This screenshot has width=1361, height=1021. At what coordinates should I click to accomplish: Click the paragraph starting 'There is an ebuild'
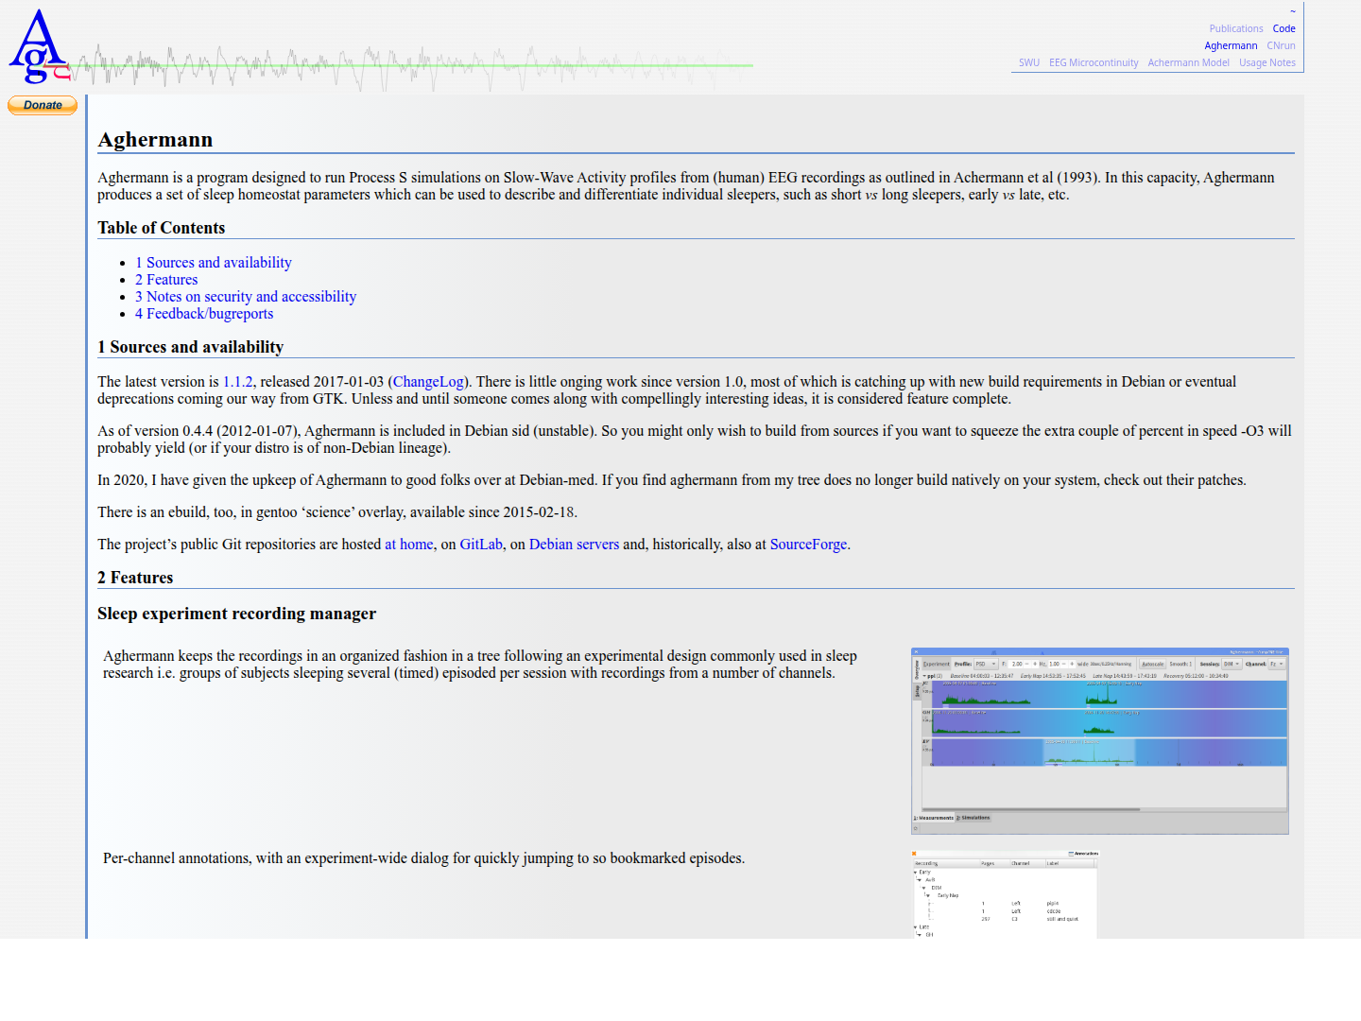(337, 512)
